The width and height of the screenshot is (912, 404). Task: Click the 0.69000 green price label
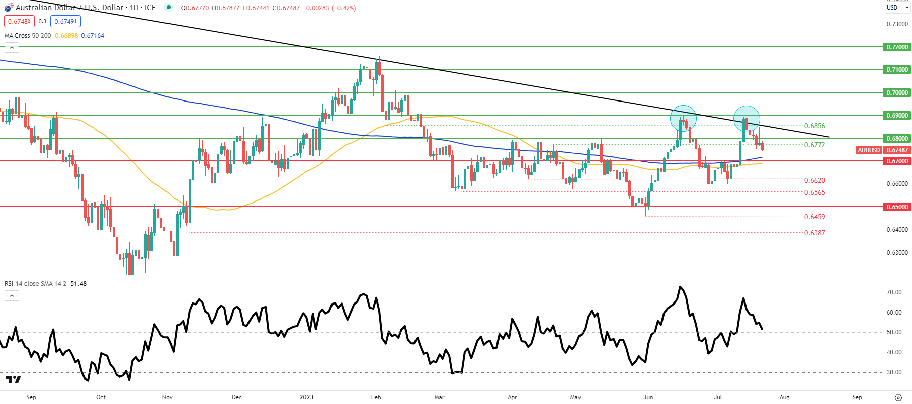point(897,116)
